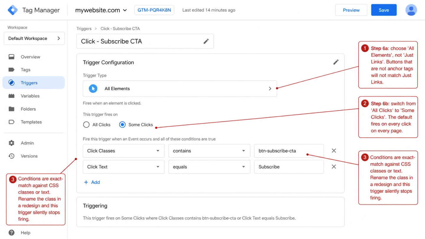Edit Trigger Configuration via pencil icon
The image size is (425, 239).
point(336,62)
